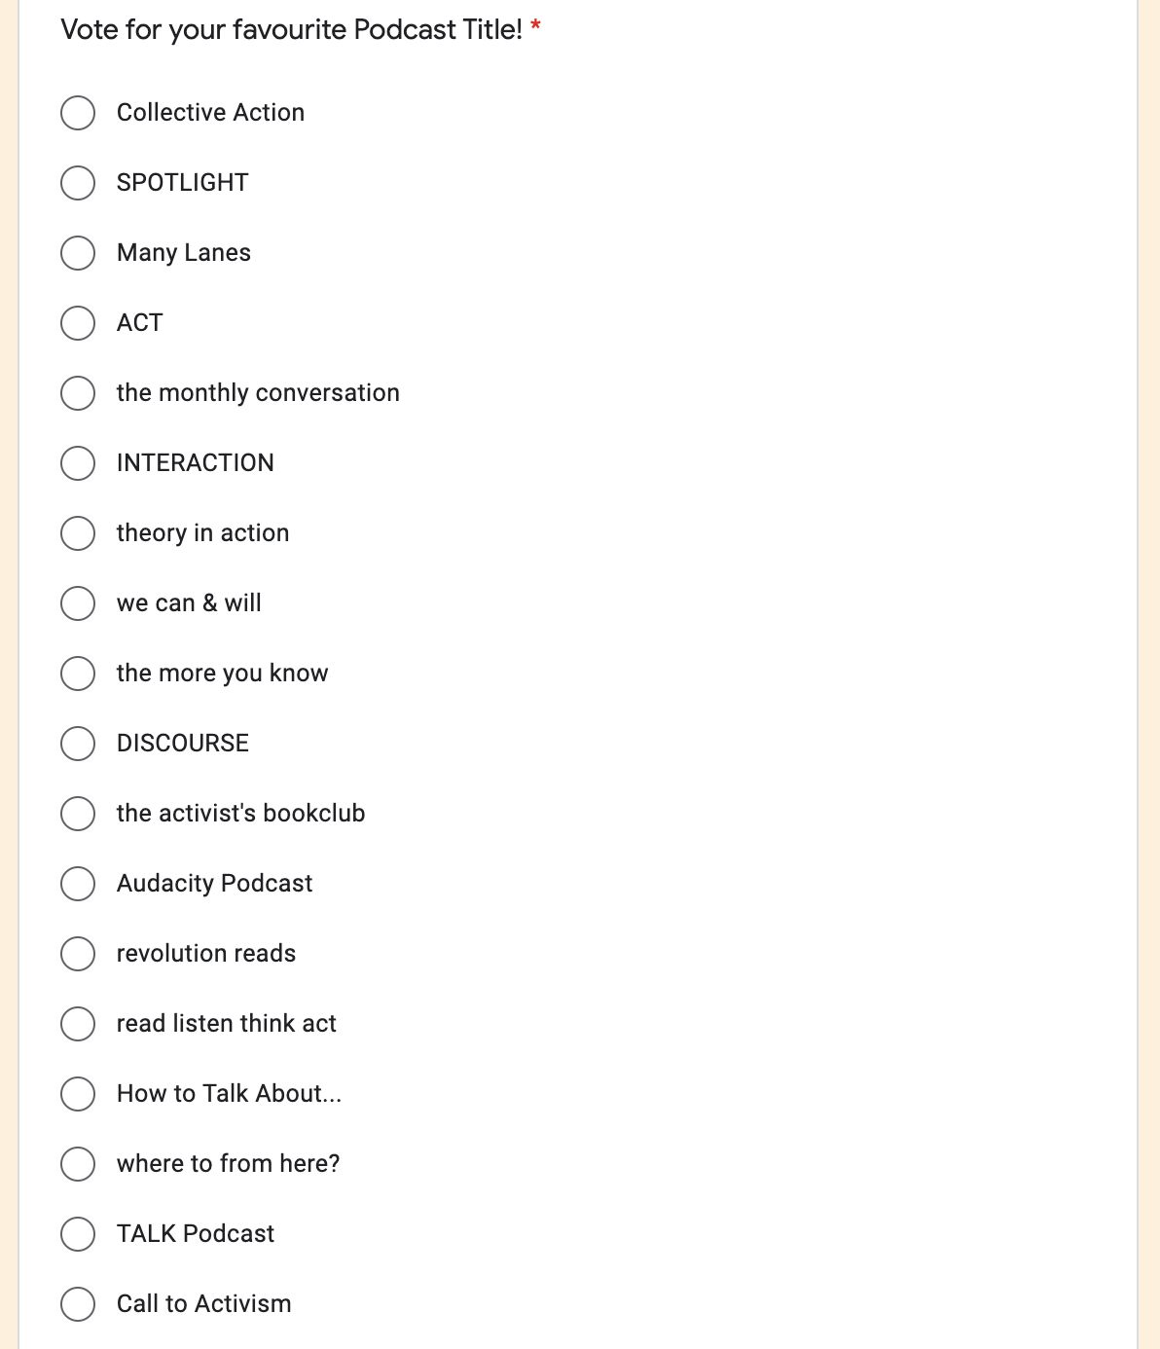Vote for Call to Activism
The width and height of the screenshot is (1160, 1349).
[78, 1304]
